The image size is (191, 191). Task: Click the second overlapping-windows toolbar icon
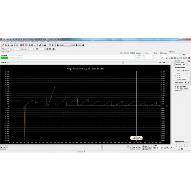point(6,45)
